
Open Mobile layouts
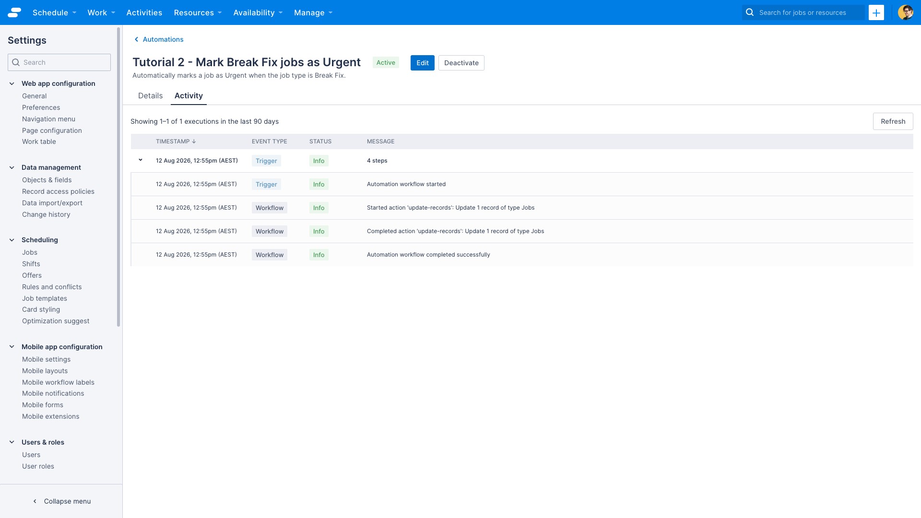pos(45,371)
